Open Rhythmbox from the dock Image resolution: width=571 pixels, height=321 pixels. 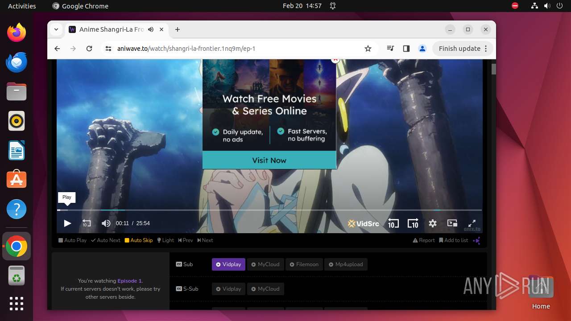17,121
